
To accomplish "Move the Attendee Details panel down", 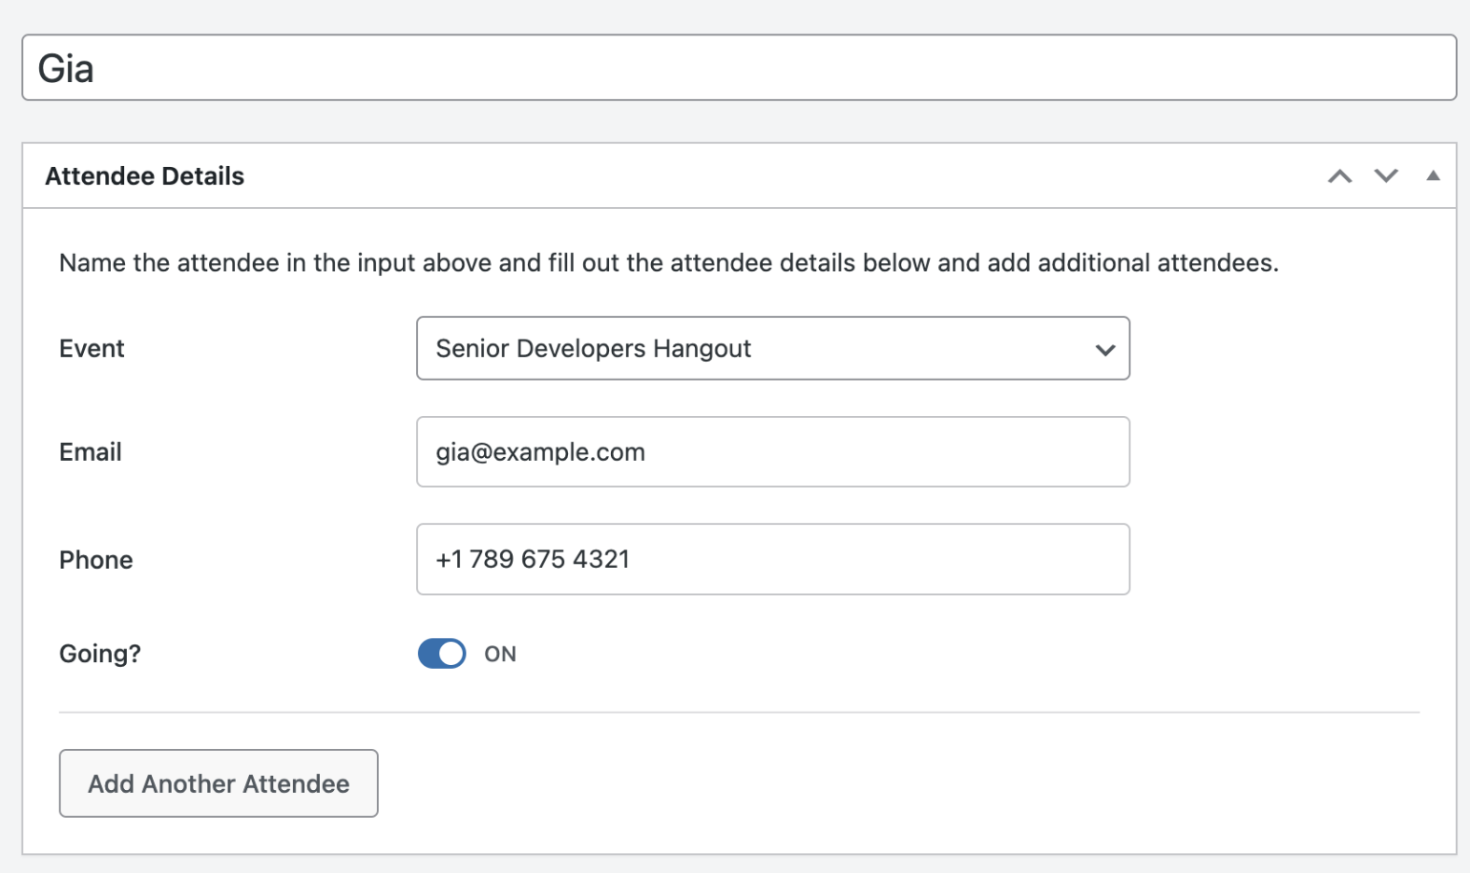I will (1386, 177).
